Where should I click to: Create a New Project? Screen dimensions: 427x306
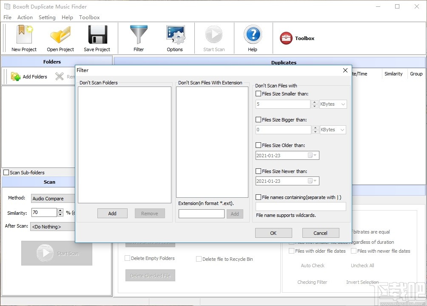pos(23,38)
